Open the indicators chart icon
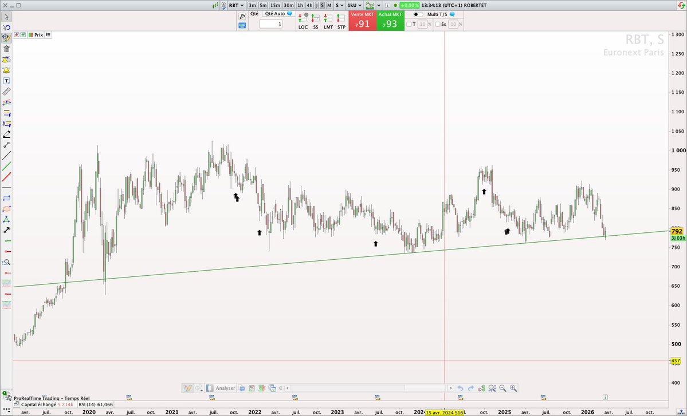The width and height of the screenshot is (687, 416). coord(370,5)
